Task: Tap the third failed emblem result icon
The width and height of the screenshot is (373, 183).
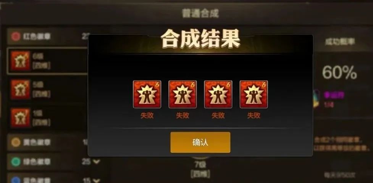Action: [218, 94]
